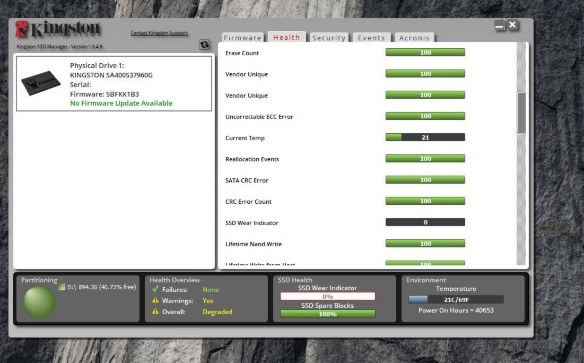This screenshot has height=363, width=584.
Task: Open the Acronis tab
Action: (414, 38)
